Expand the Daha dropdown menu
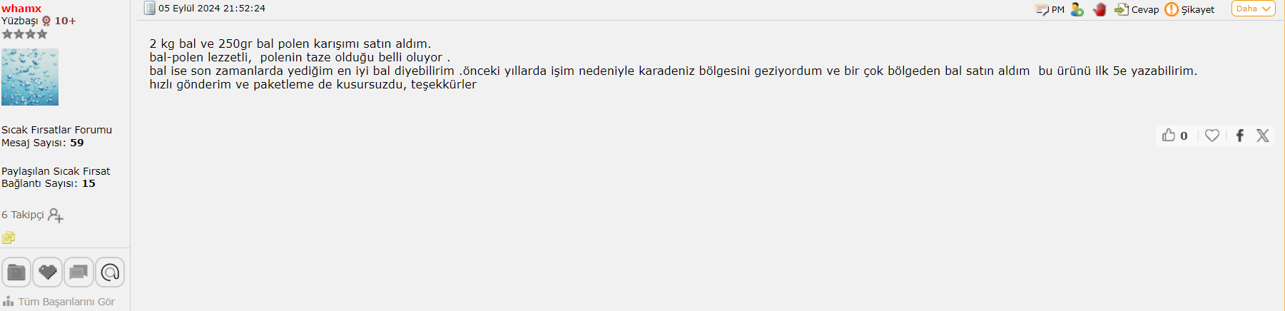The height and width of the screenshot is (311, 1285). pyautogui.click(x=1253, y=9)
